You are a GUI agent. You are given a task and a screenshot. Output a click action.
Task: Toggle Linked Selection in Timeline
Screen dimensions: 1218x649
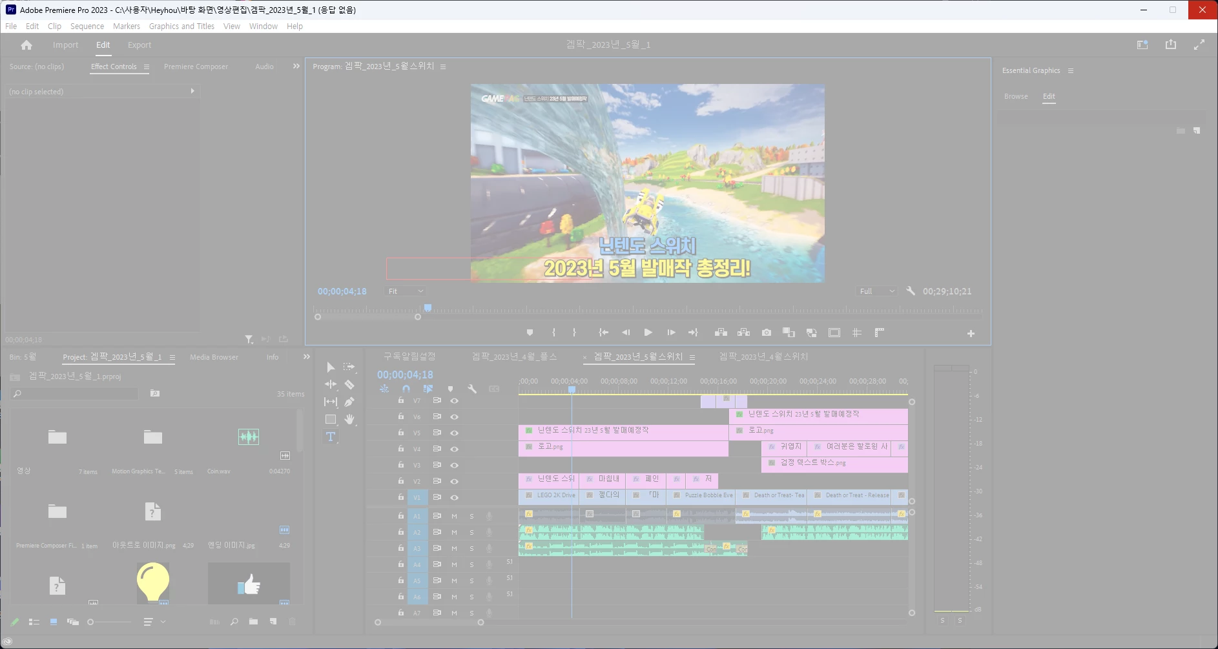pyautogui.click(x=428, y=389)
